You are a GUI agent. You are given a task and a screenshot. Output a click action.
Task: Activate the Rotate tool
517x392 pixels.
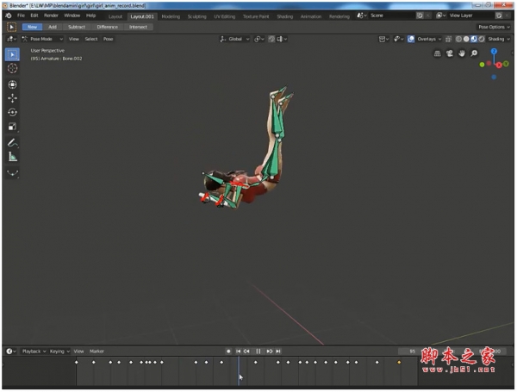12,112
